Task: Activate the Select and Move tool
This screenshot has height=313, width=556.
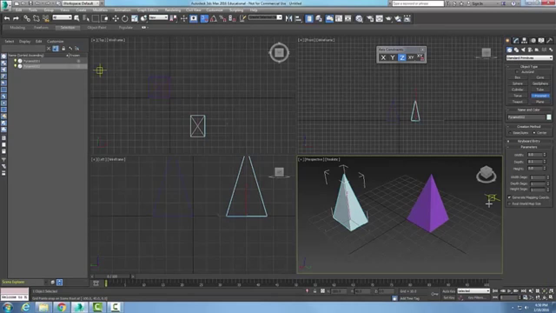Action: pyautogui.click(x=116, y=18)
